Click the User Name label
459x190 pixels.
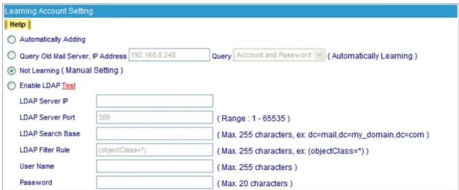37,166
